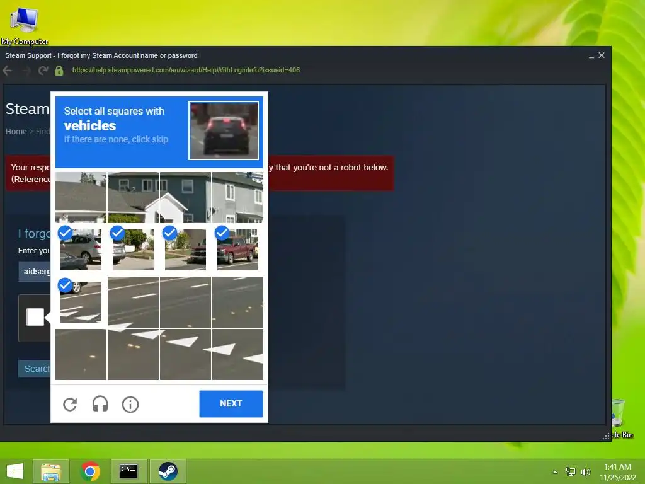Click the reload captcha challenge icon
Viewport: 645px width, 484px height.
point(70,404)
